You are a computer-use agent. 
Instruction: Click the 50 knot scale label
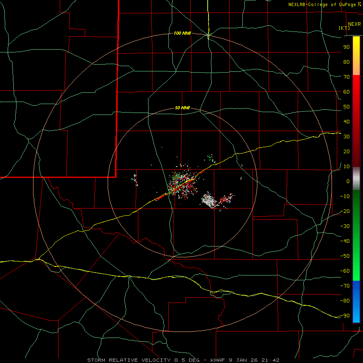346,107
